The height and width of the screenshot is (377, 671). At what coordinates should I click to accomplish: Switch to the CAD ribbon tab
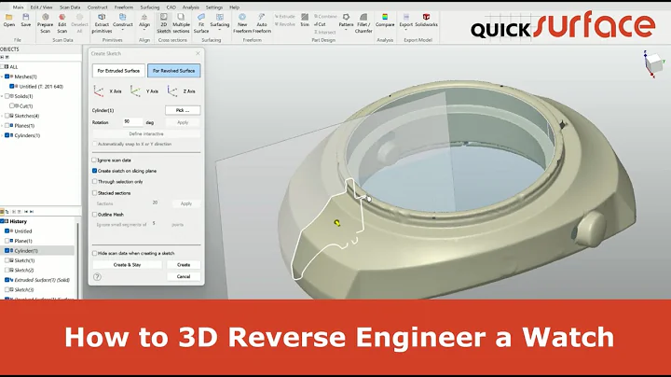tap(171, 7)
